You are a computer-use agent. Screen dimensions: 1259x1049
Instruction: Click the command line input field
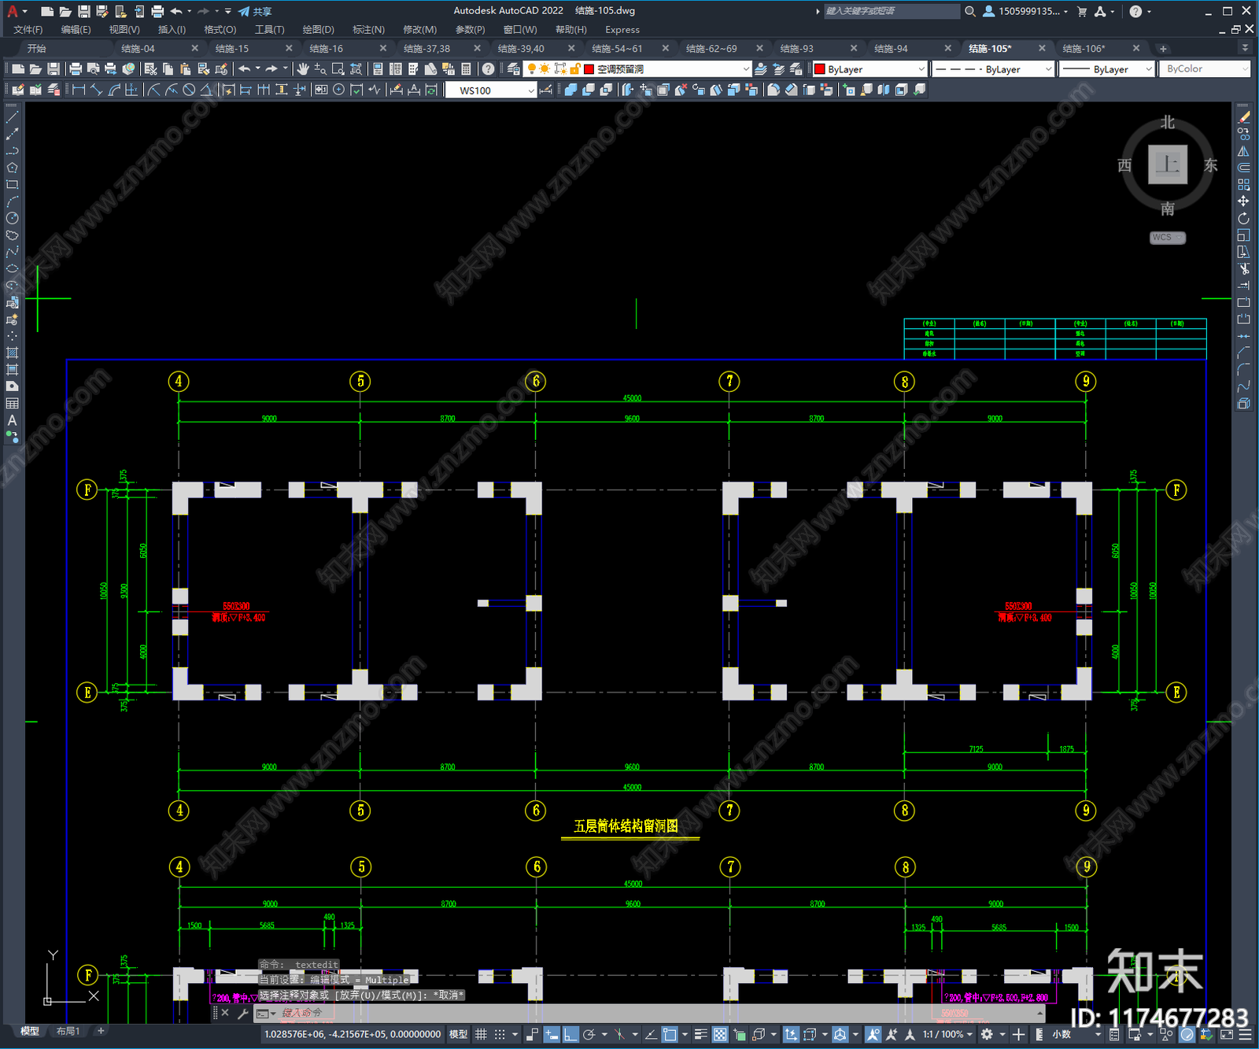coord(653,1013)
